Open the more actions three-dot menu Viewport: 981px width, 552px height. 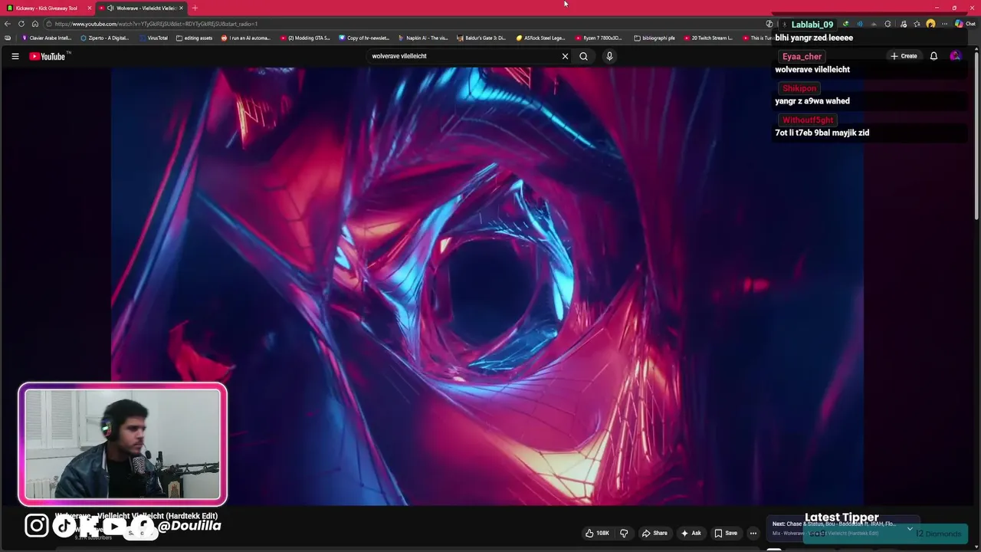point(753,533)
